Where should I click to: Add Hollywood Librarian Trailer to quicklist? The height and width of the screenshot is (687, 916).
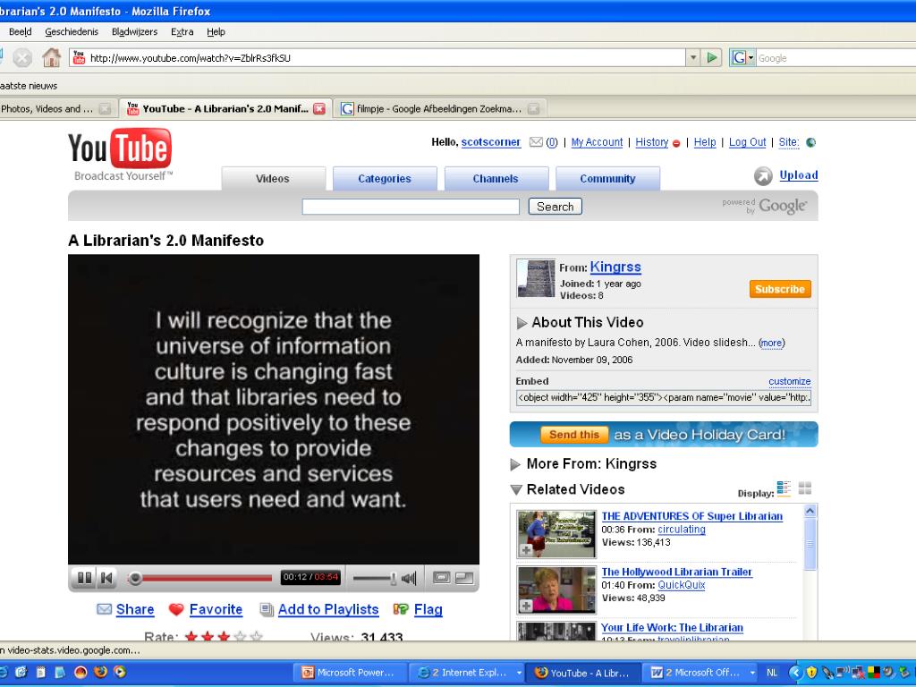coord(526,606)
